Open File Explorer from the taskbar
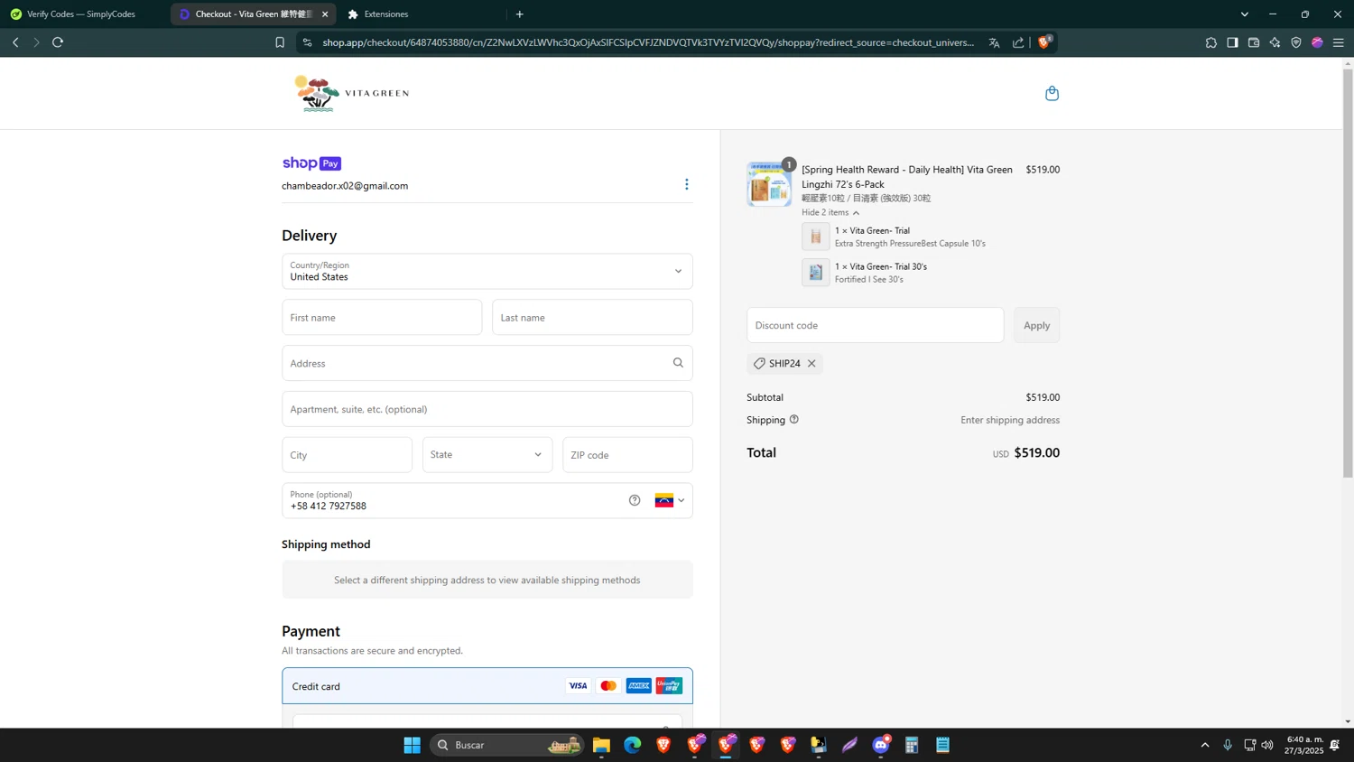Screen dimensions: 1354x762 601,745
